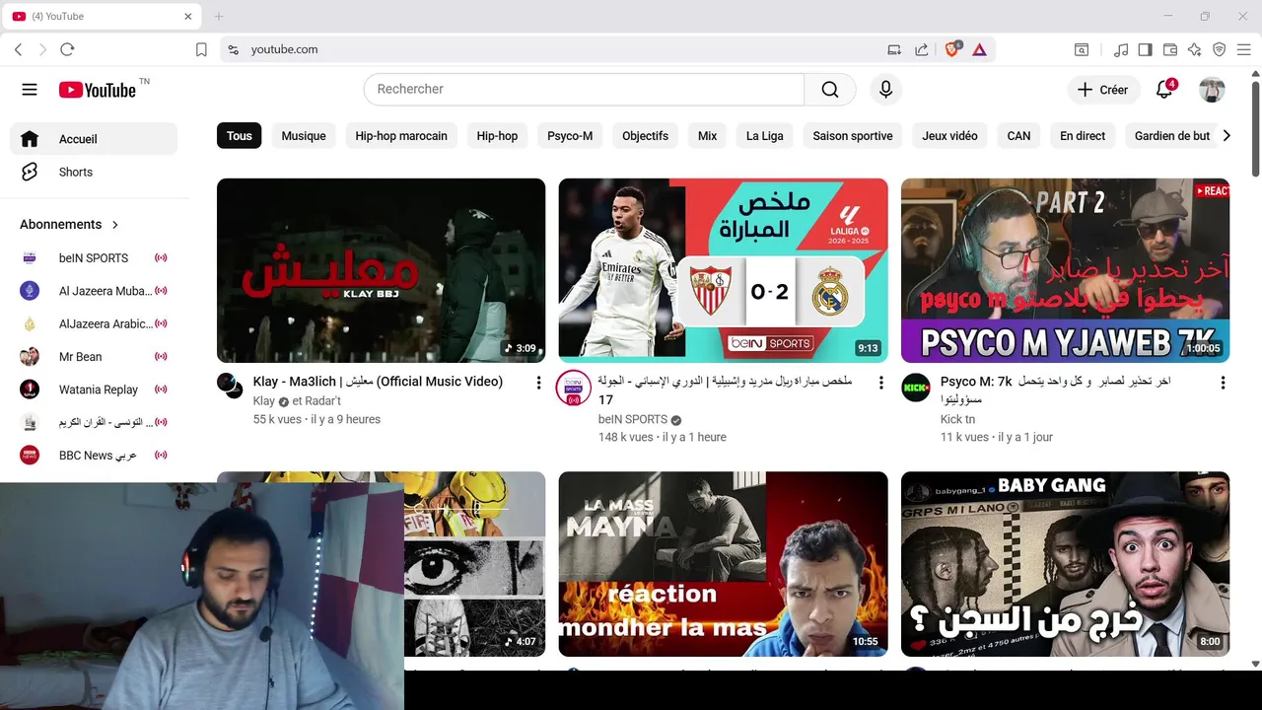Click the magnifier search button

click(x=830, y=90)
